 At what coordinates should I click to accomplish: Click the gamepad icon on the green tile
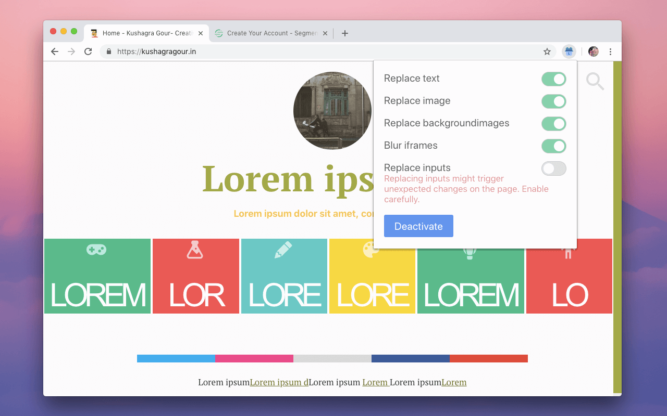pos(97,250)
